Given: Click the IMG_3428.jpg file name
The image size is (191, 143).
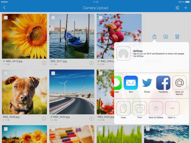Looking at the screenshot, I should pos(11,117).
